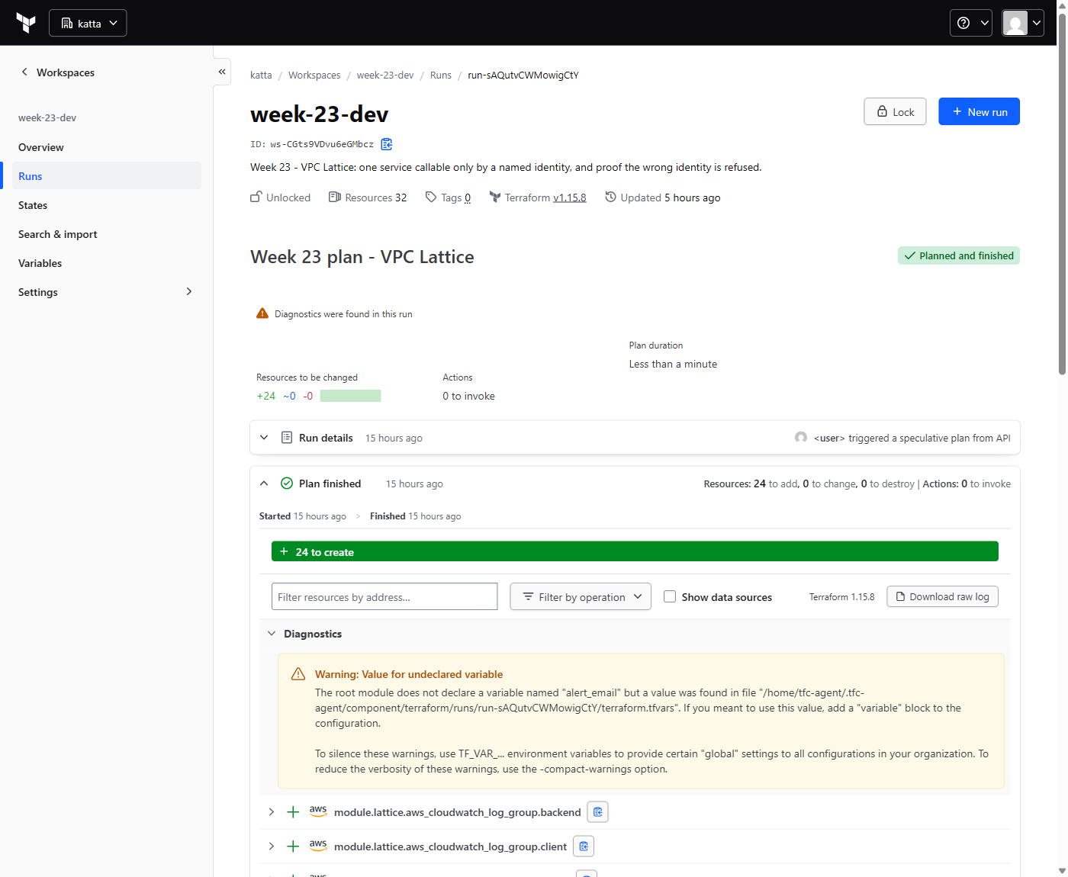The image size is (1068, 877).
Task: Copy address of cloudwatch_log_group.client resource
Action: click(x=584, y=846)
